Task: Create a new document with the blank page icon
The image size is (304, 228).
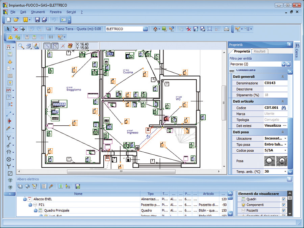Action: (9, 20)
